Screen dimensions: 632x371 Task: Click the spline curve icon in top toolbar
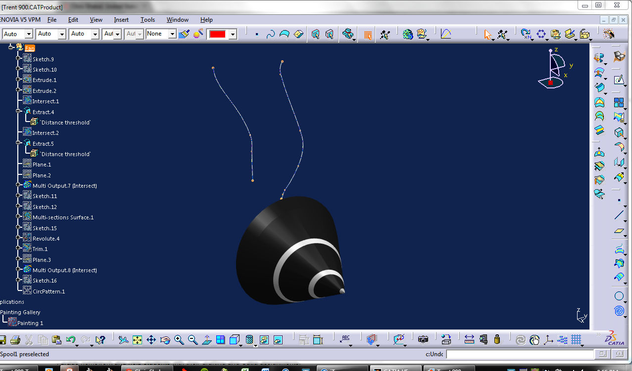pos(271,34)
